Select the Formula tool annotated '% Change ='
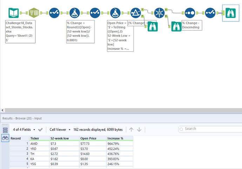 coord(75,13)
